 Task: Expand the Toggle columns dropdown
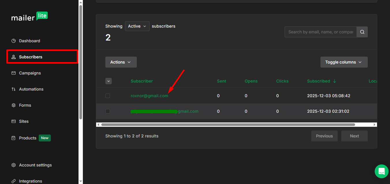[344, 62]
